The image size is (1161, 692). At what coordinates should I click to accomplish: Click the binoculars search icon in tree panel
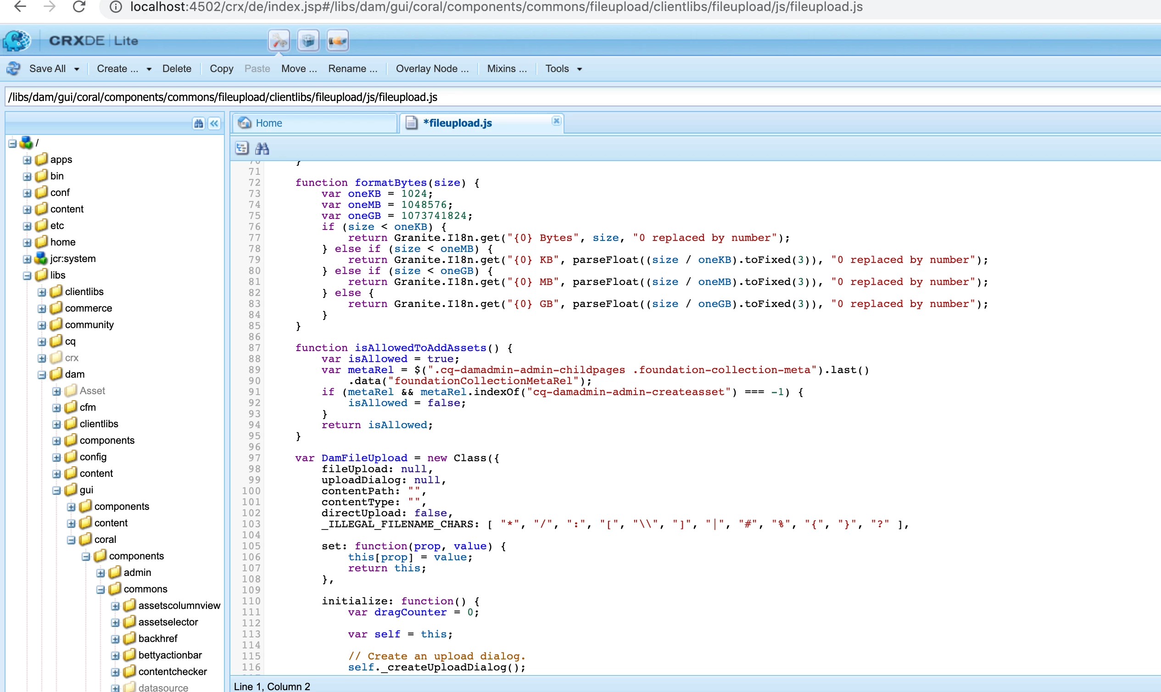199,123
